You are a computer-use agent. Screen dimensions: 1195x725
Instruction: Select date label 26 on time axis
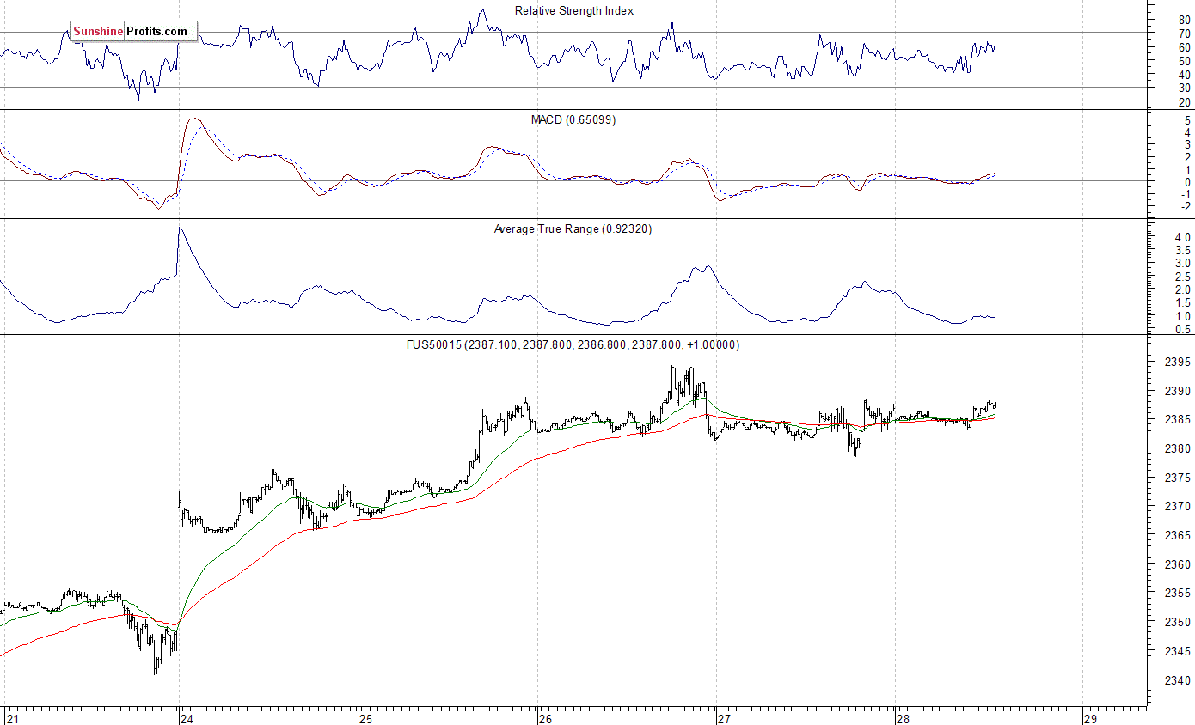(x=545, y=718)
